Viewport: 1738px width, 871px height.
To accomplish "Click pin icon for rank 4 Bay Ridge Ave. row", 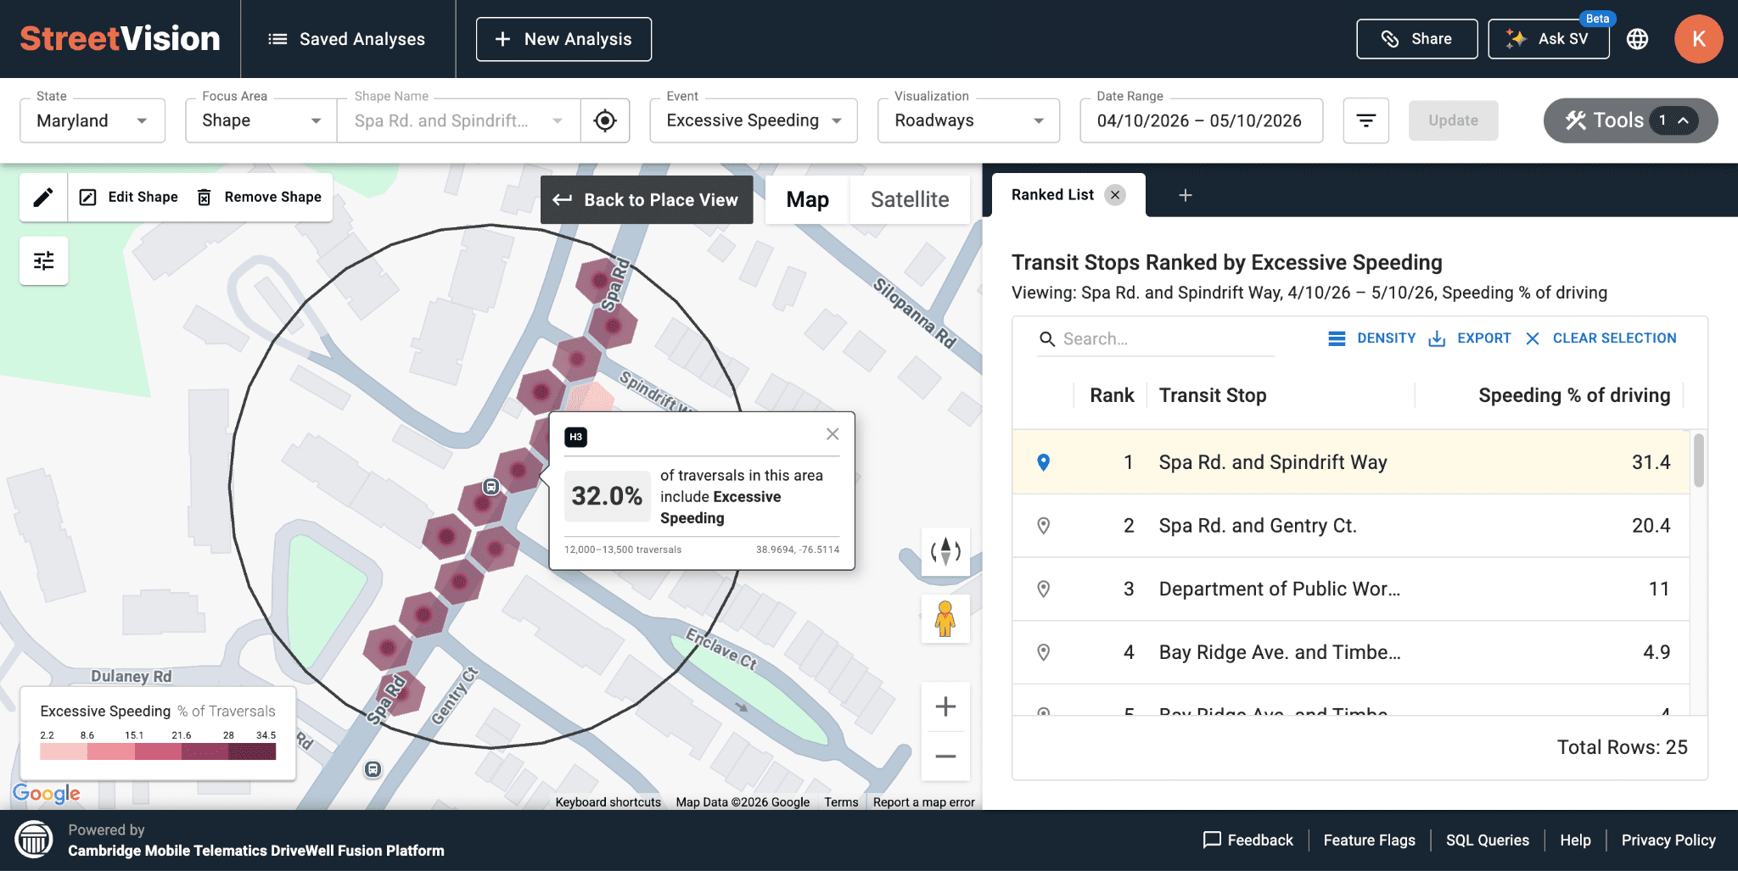I will click(1044, 652).
